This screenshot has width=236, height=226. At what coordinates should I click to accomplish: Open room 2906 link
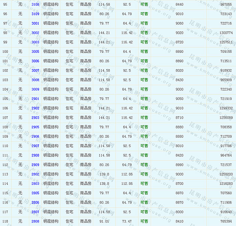[35, 137]
